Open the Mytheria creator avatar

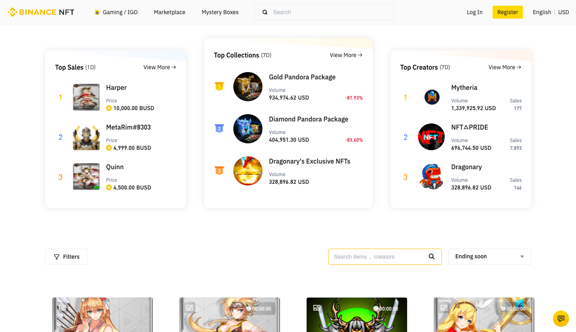(431, 97)
